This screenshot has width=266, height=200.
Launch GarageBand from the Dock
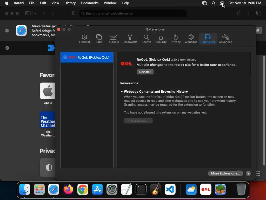point(156,189)
